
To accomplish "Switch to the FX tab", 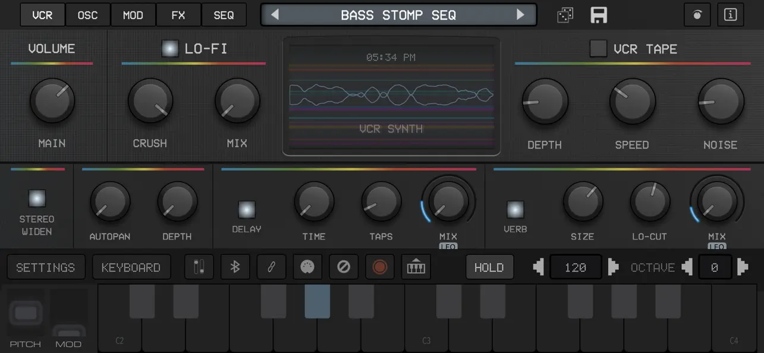I will (x=178, y=15).
